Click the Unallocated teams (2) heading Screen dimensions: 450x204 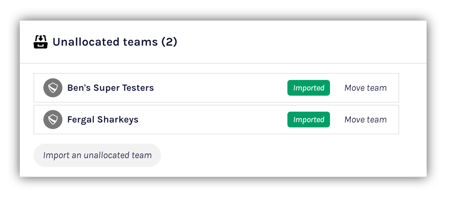[x=115, y=42]
